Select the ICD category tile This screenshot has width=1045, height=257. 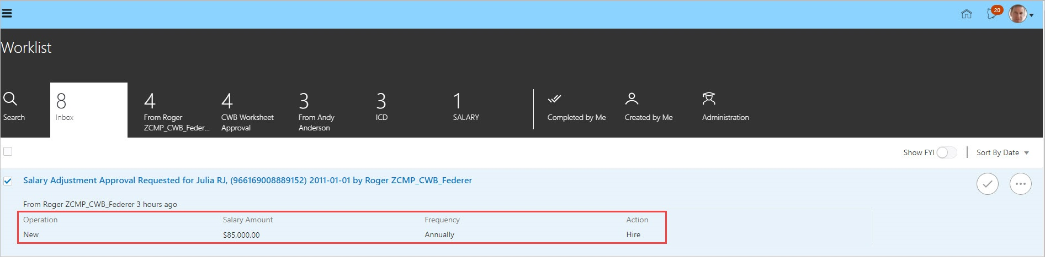click(x=381, y=107)
